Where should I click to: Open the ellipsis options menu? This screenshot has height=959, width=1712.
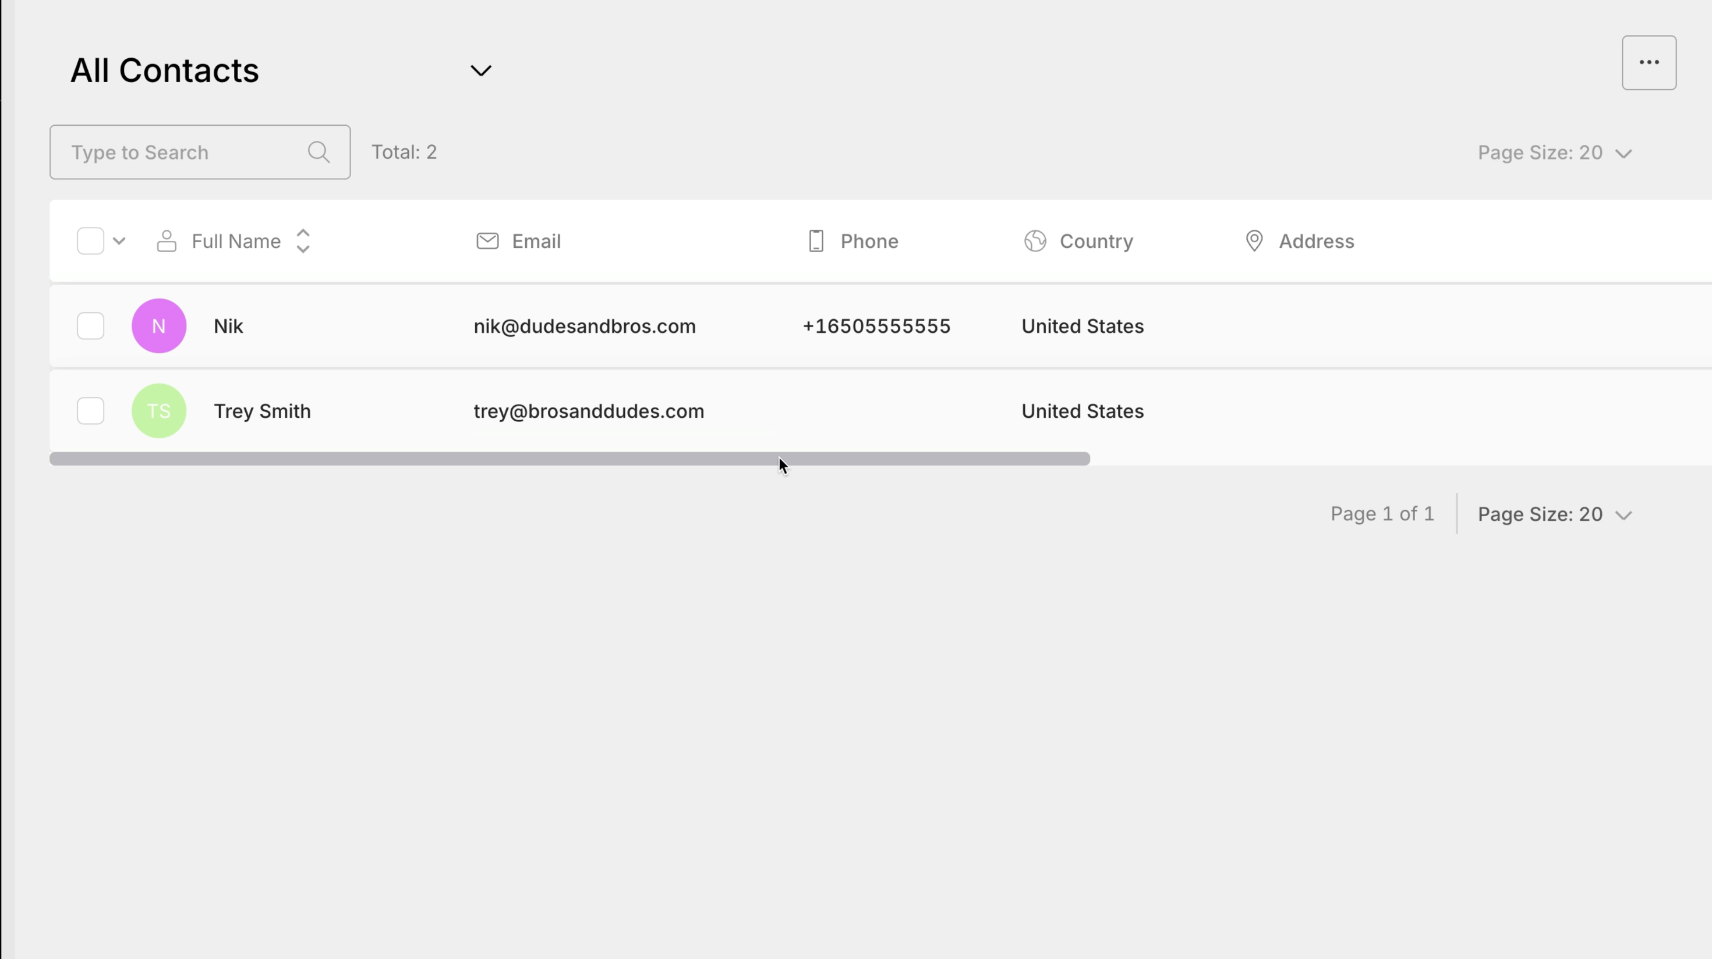click(x=1649, y=62)
